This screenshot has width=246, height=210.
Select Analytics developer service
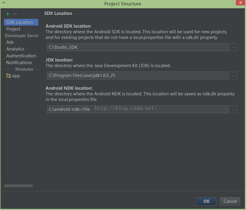21,49
